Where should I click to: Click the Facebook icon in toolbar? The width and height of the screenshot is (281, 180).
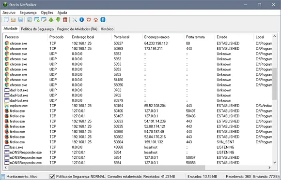pyautogui.click(x=103, y=20)
